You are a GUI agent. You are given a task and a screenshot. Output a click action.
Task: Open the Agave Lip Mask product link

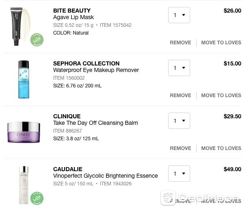pos(74,17)
